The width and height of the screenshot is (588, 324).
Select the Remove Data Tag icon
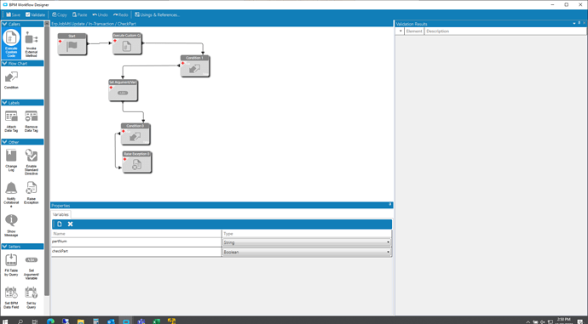click(x=32, y=121)
